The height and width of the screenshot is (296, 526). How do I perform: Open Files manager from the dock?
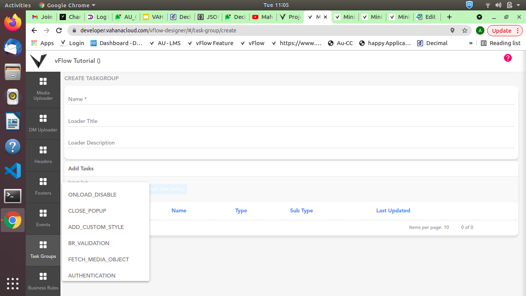point(13,72)
